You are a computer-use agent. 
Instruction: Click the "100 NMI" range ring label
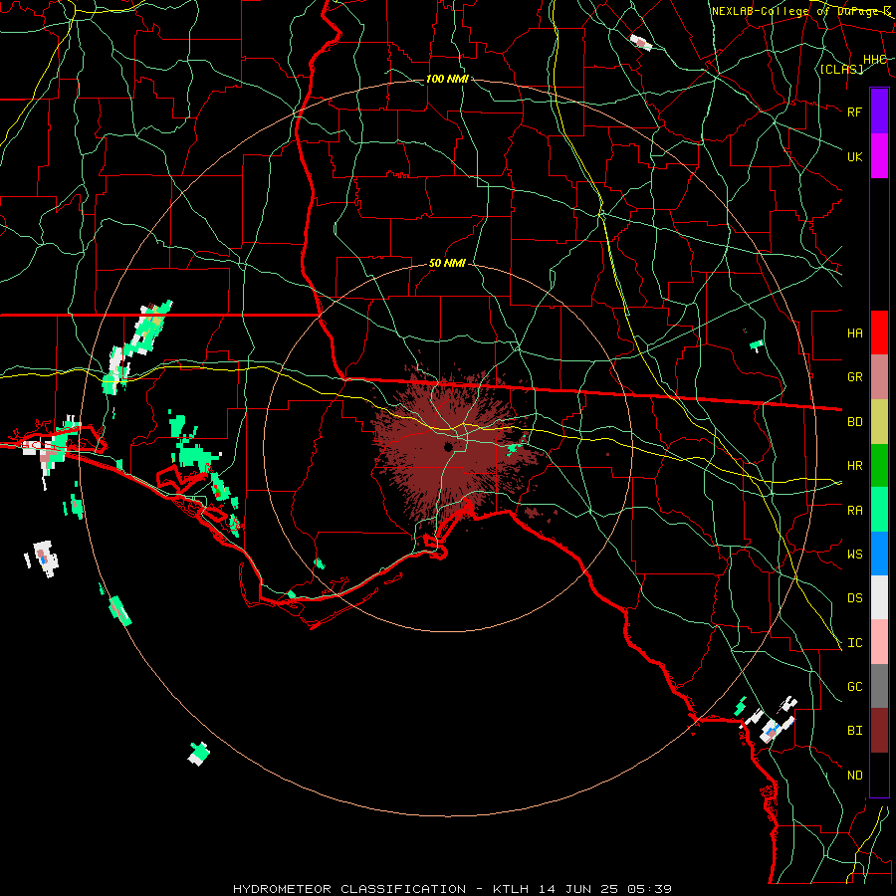447,79
